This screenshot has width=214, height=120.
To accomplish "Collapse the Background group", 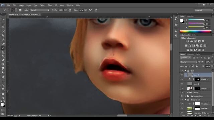I will (x=185, y=100).
